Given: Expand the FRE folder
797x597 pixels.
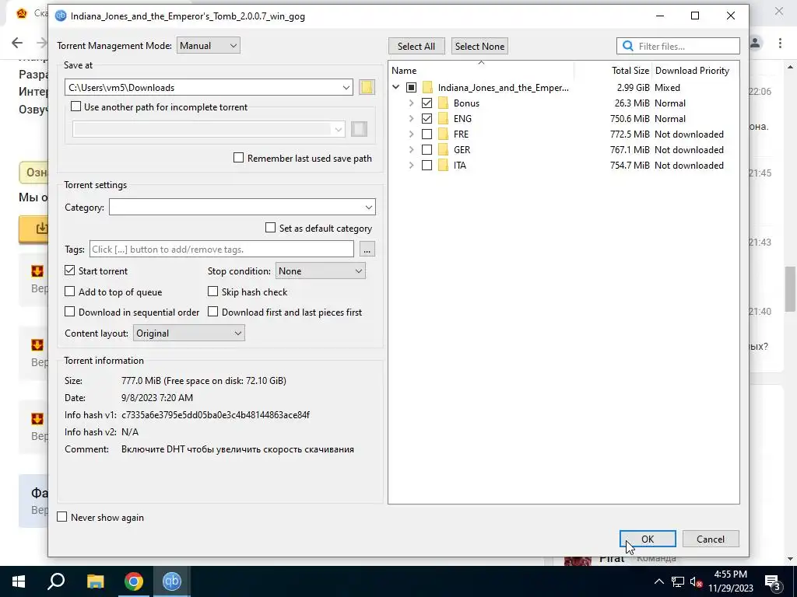Looking at the screenshot, I should pyautogui.click(x=411, y=134).
